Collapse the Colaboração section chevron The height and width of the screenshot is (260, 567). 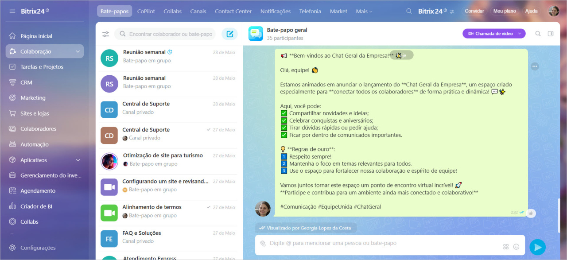(78, 51)
